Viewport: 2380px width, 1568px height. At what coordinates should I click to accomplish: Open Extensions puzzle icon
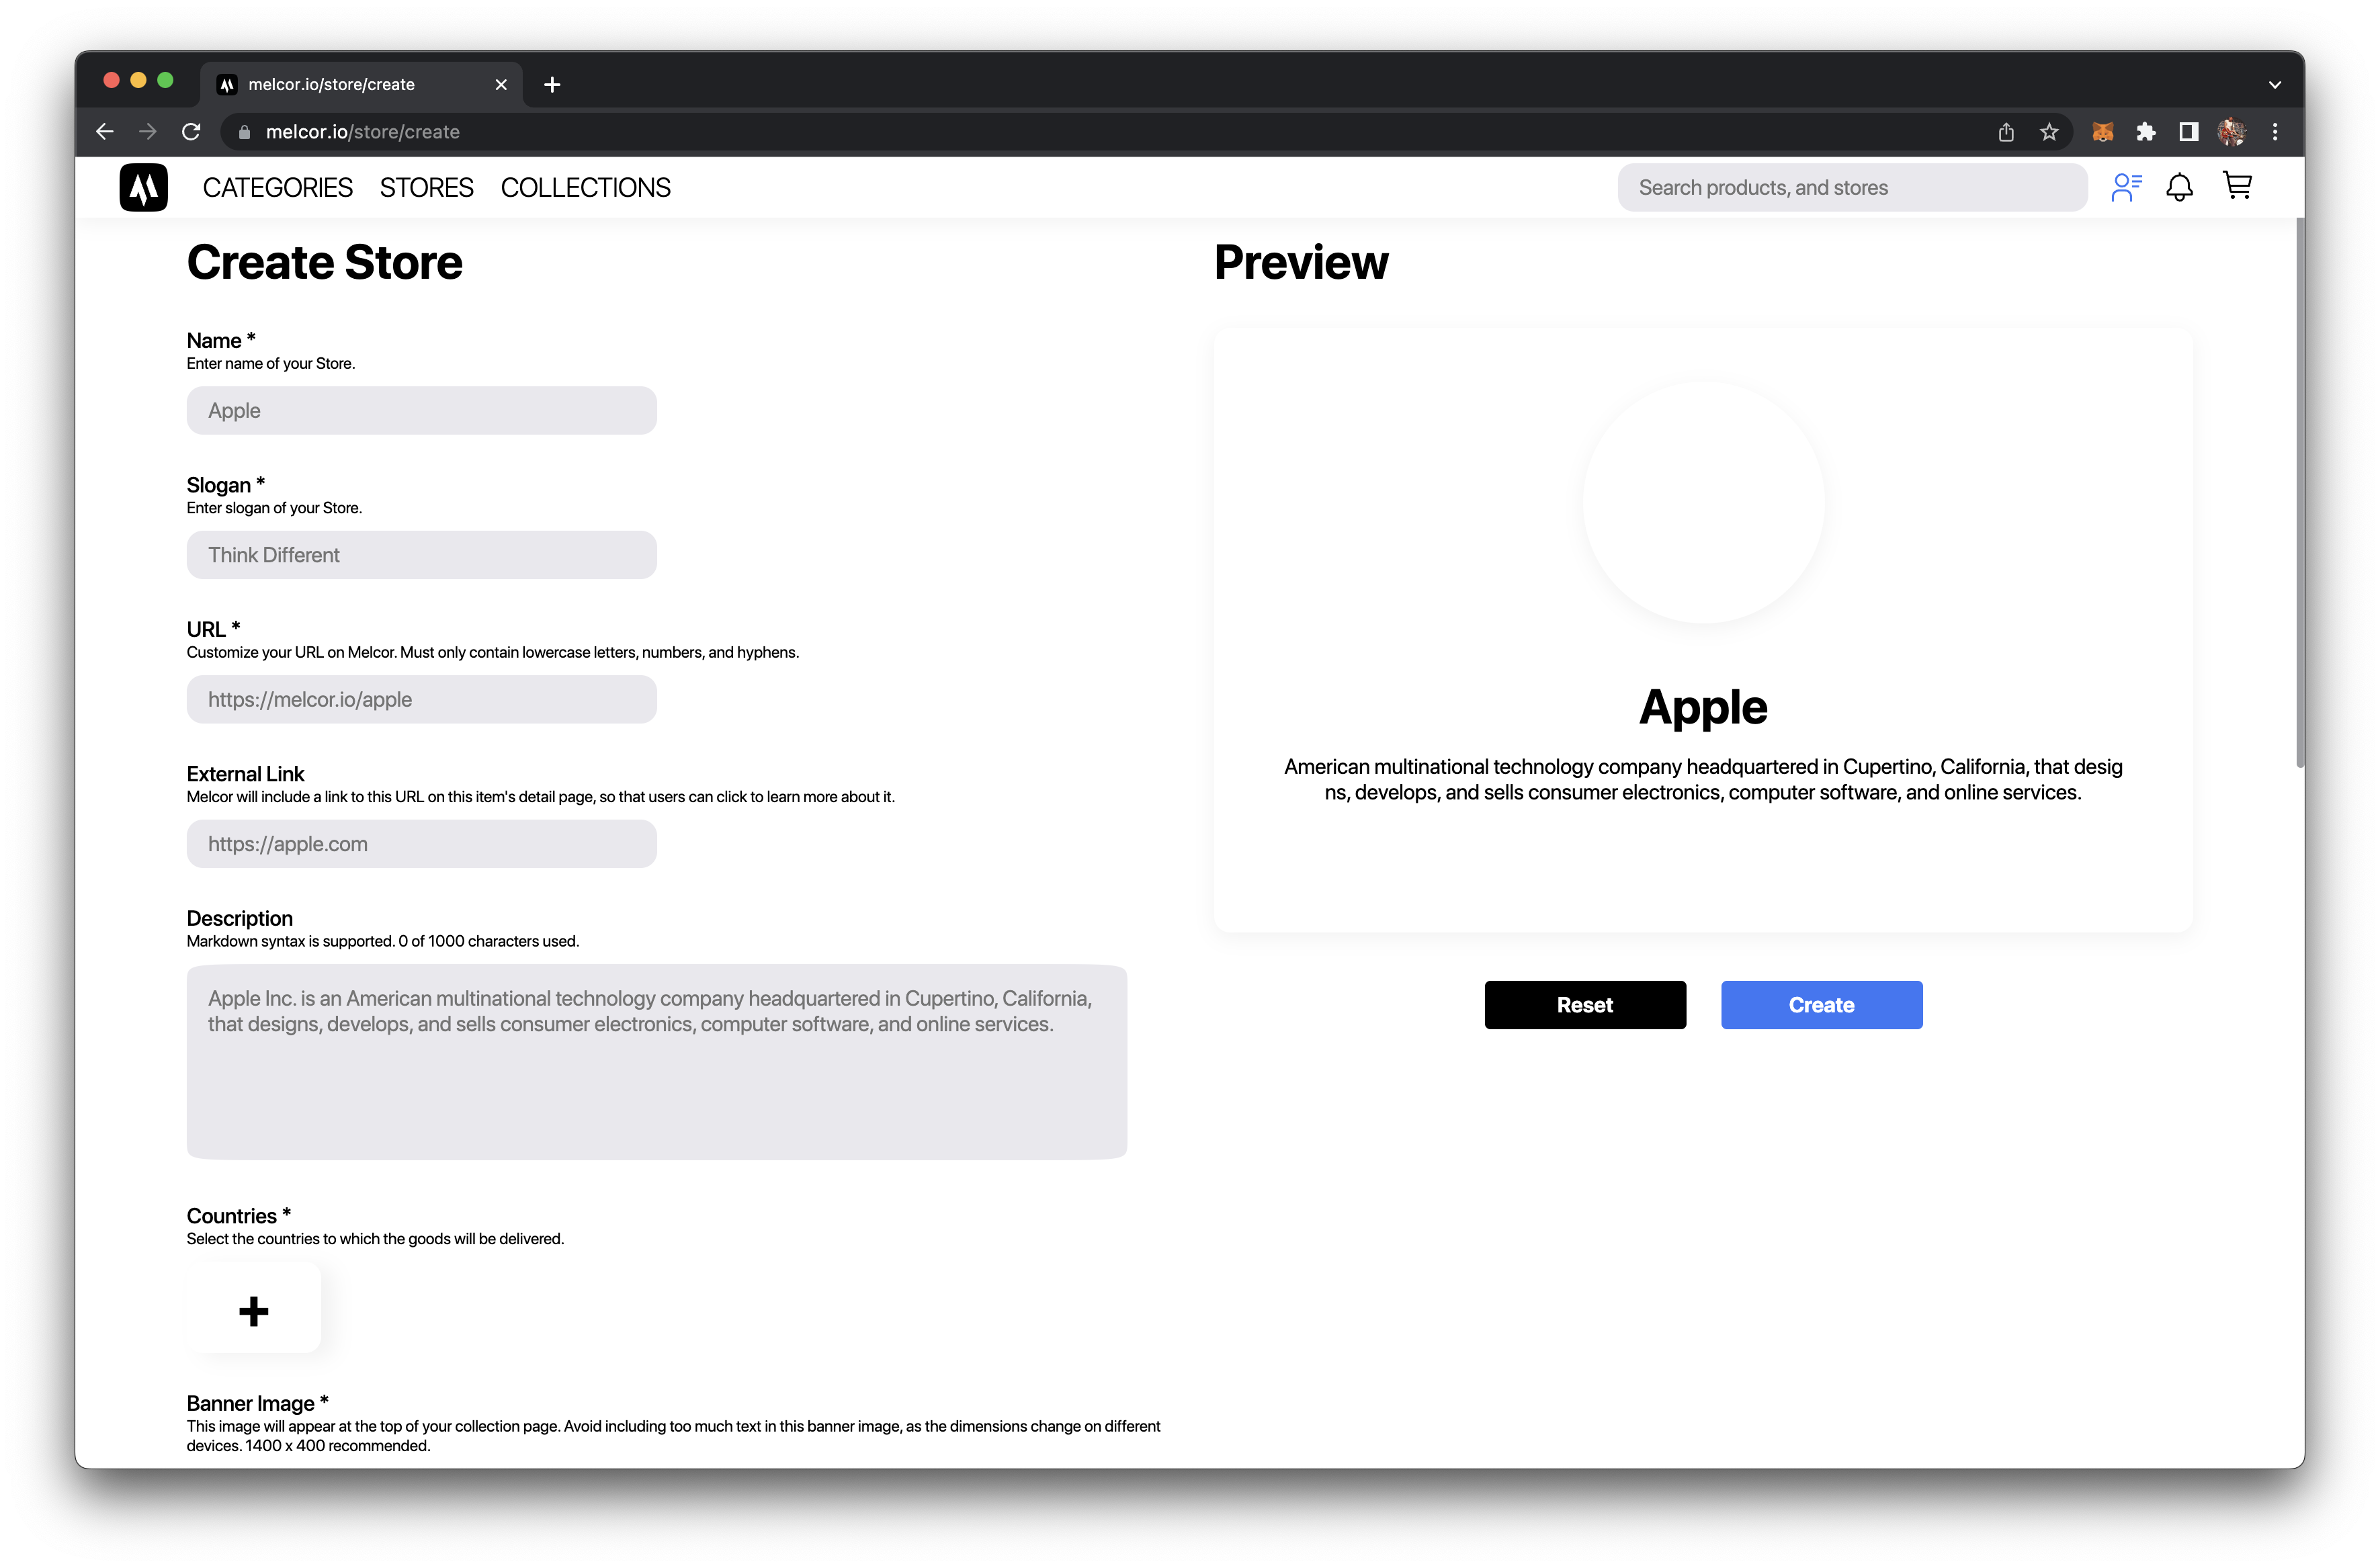click(x=2145, y=132)
